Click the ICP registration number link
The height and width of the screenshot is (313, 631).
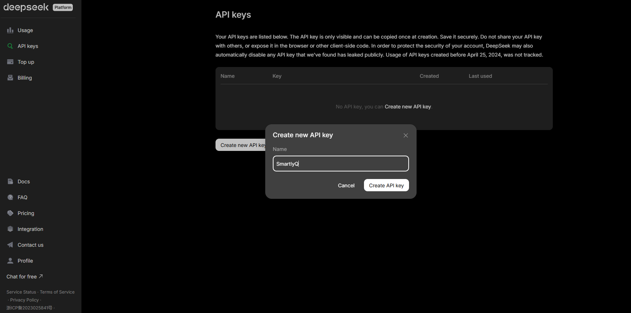click(29, 308)
